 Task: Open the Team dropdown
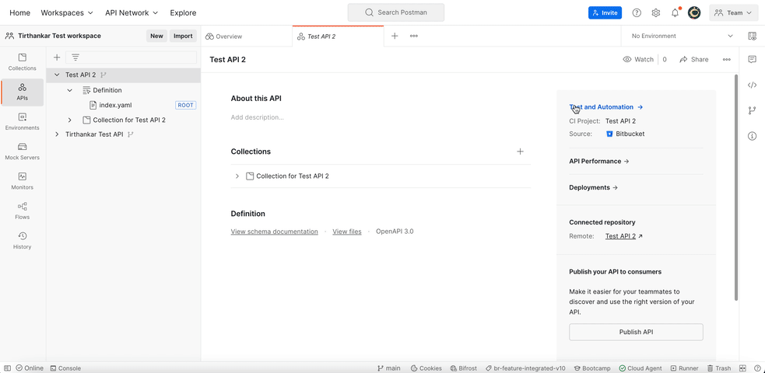coord(733,13)
